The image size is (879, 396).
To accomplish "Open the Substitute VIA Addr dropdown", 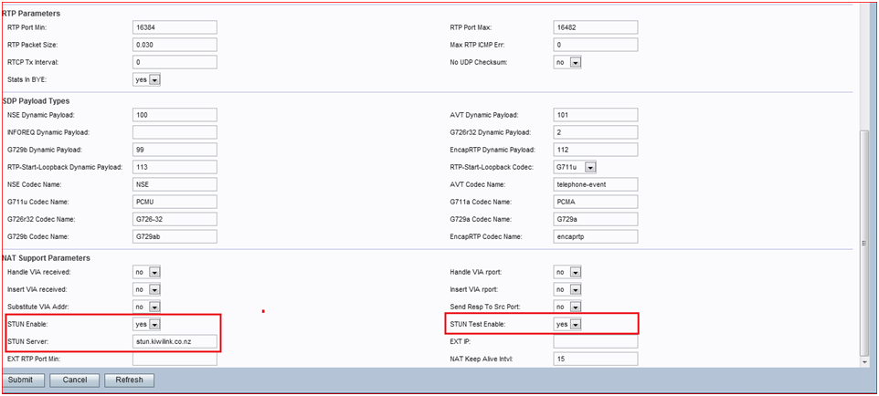I will click(x=147, y=307).
